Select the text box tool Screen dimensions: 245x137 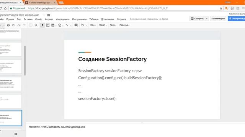click(x=48, y=25)
